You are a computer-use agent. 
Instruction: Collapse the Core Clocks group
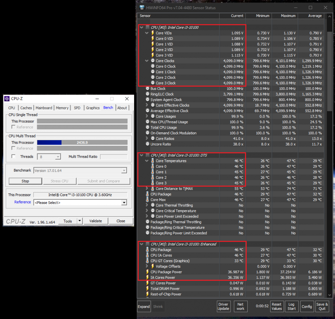pos(147,61)
